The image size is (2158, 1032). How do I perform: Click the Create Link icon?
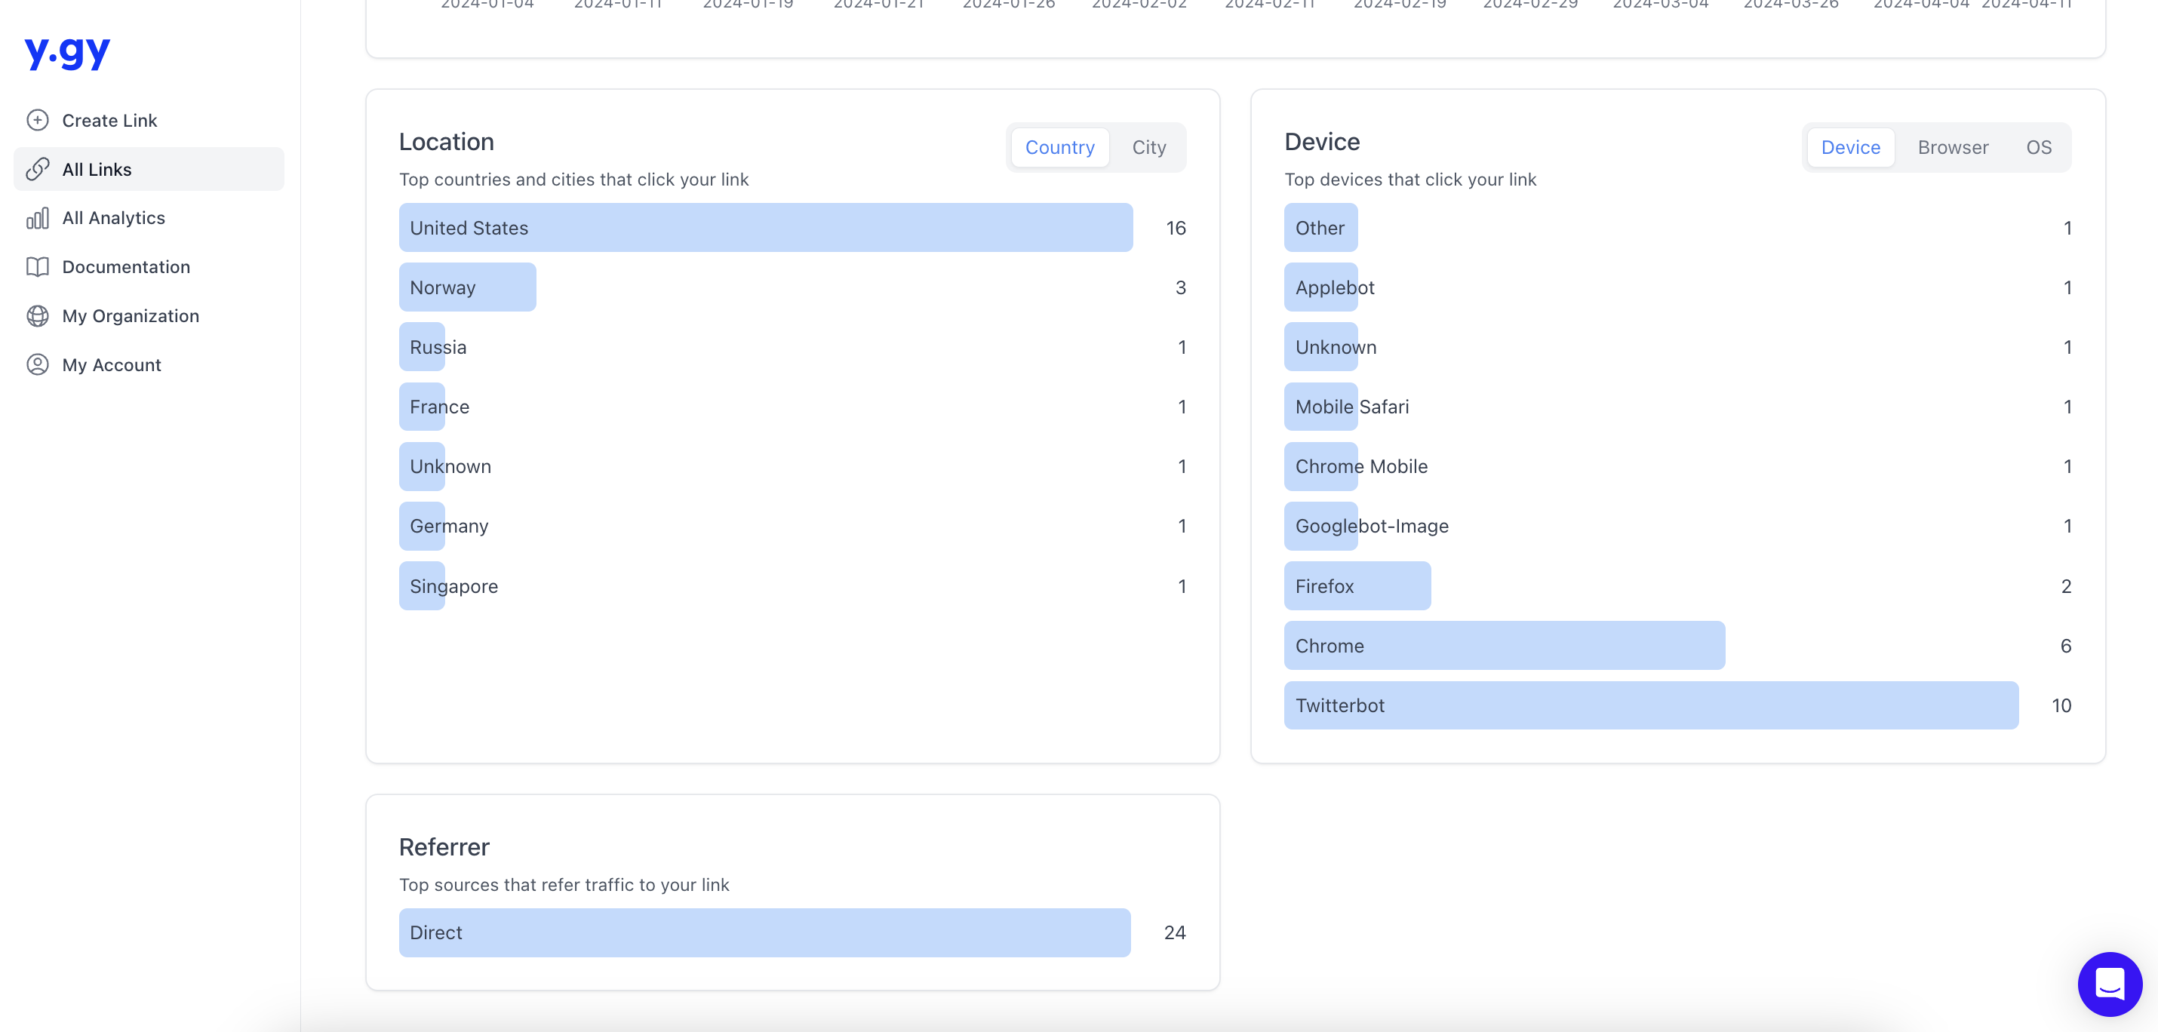point(38,120)
